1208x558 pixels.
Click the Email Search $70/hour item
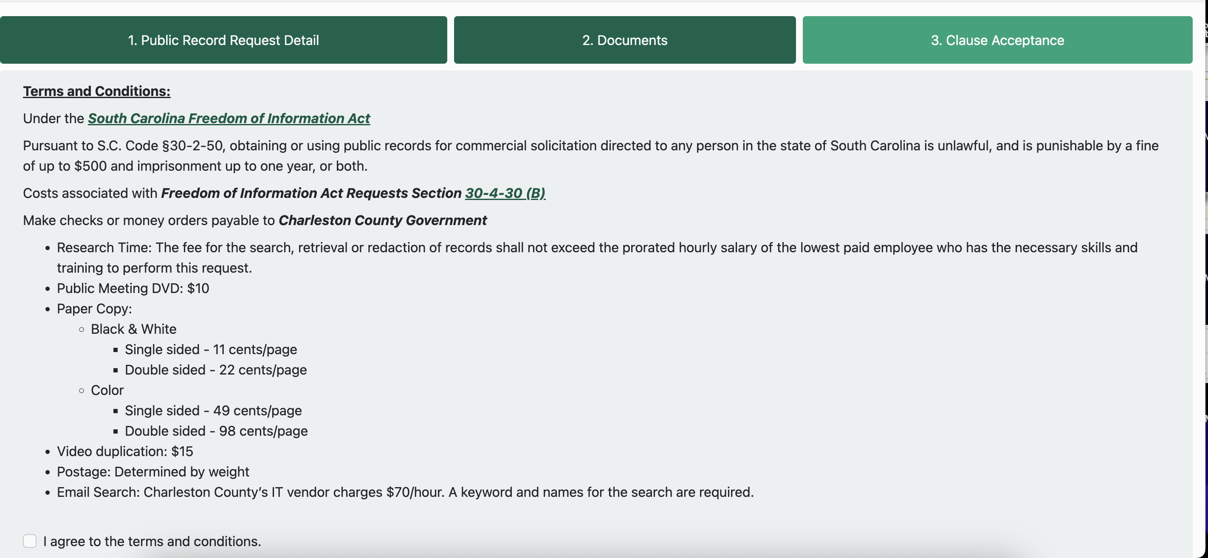click(x=405, y=492)
